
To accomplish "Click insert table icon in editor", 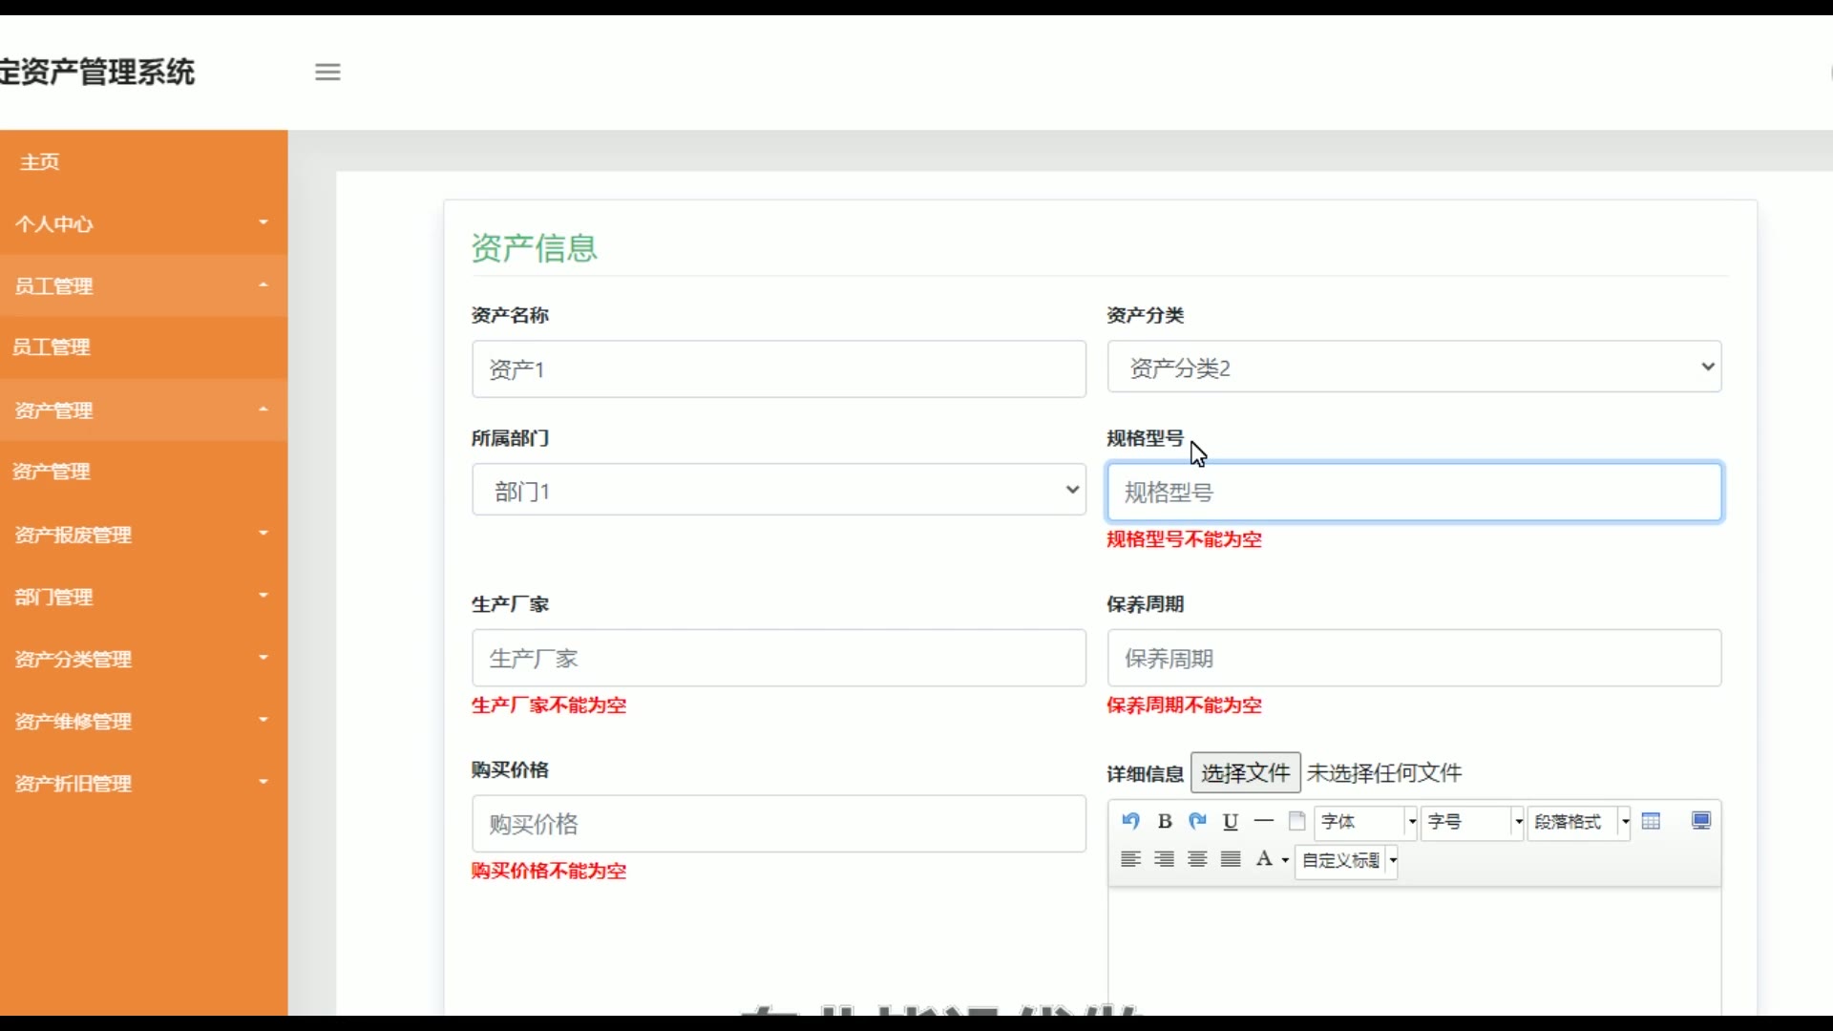I will click(1652, 821).
